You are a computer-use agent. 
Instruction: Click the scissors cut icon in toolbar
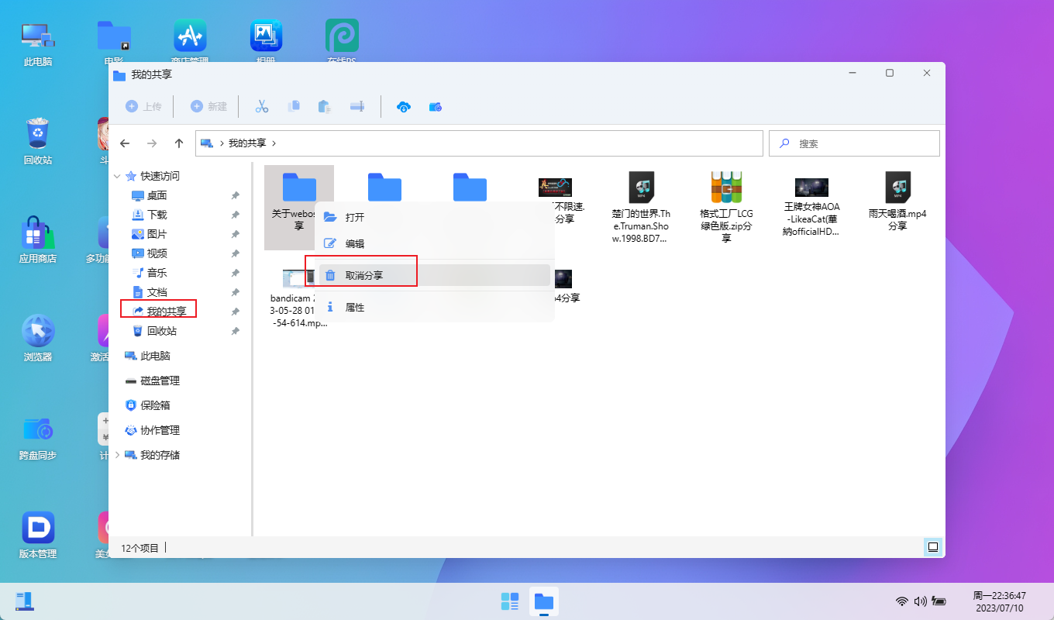tap(262, 107)
